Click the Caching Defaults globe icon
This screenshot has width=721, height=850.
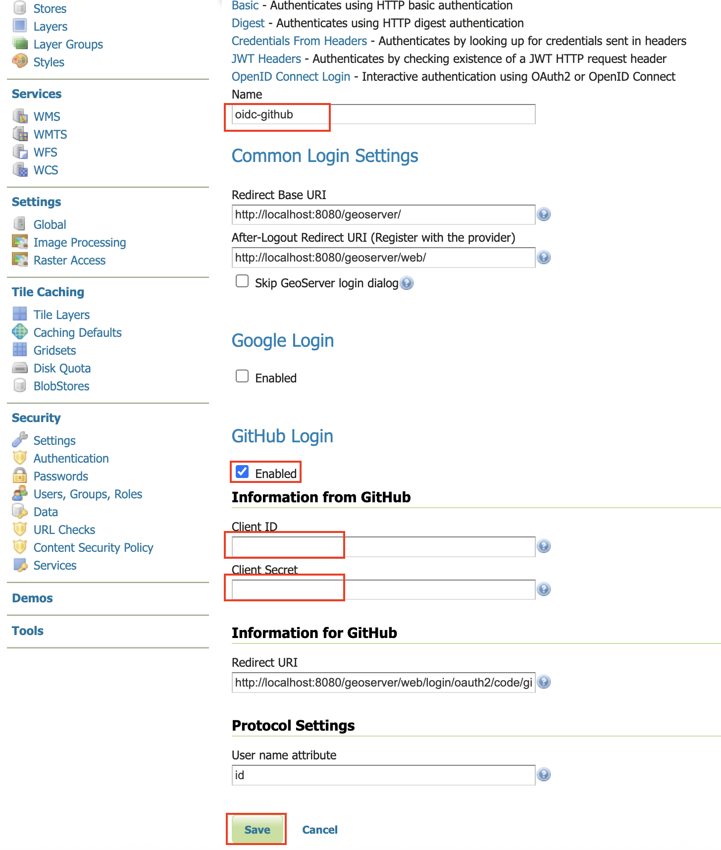point(20,332)
